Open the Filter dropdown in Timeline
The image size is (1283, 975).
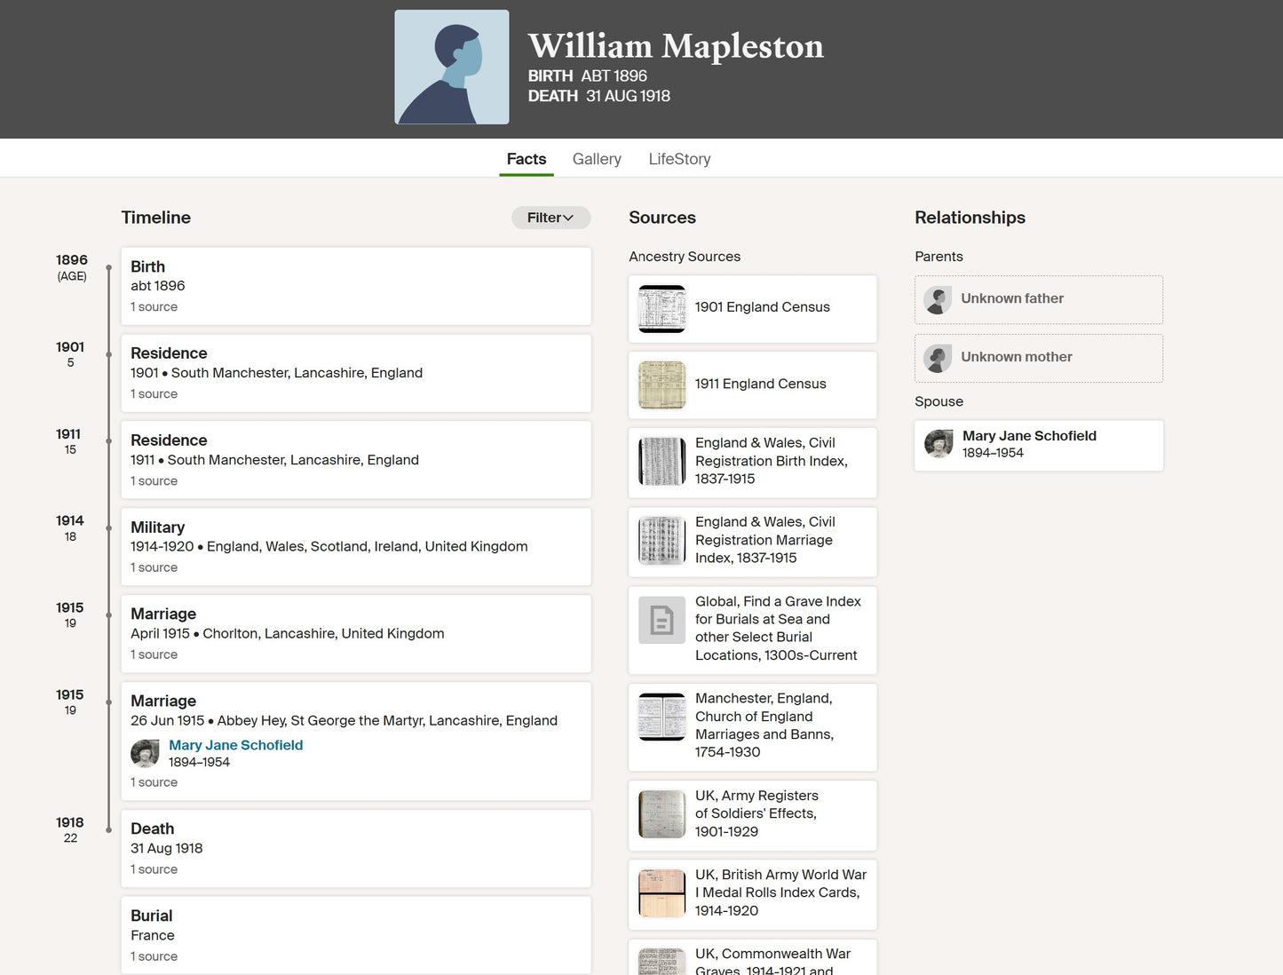click(550, 218)
